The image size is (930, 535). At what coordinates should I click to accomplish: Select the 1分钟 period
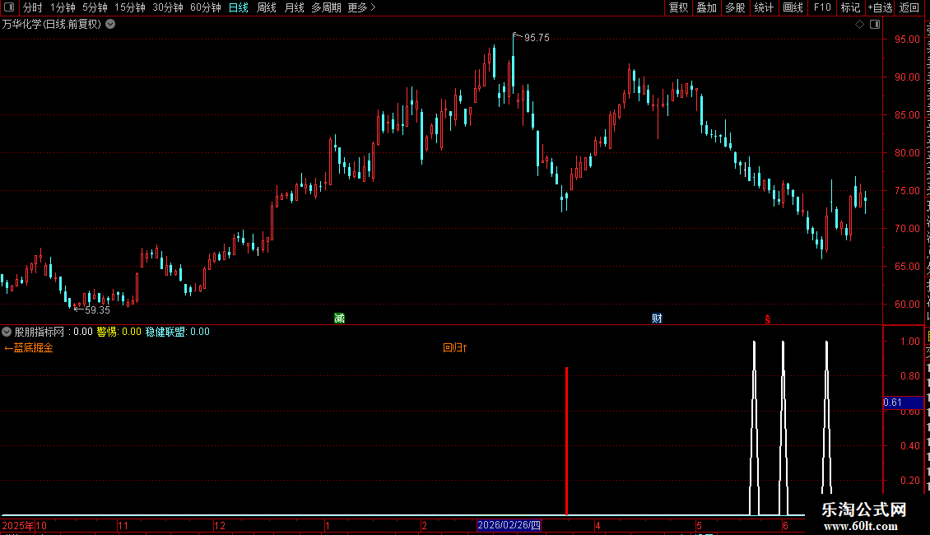coord(63,7)
